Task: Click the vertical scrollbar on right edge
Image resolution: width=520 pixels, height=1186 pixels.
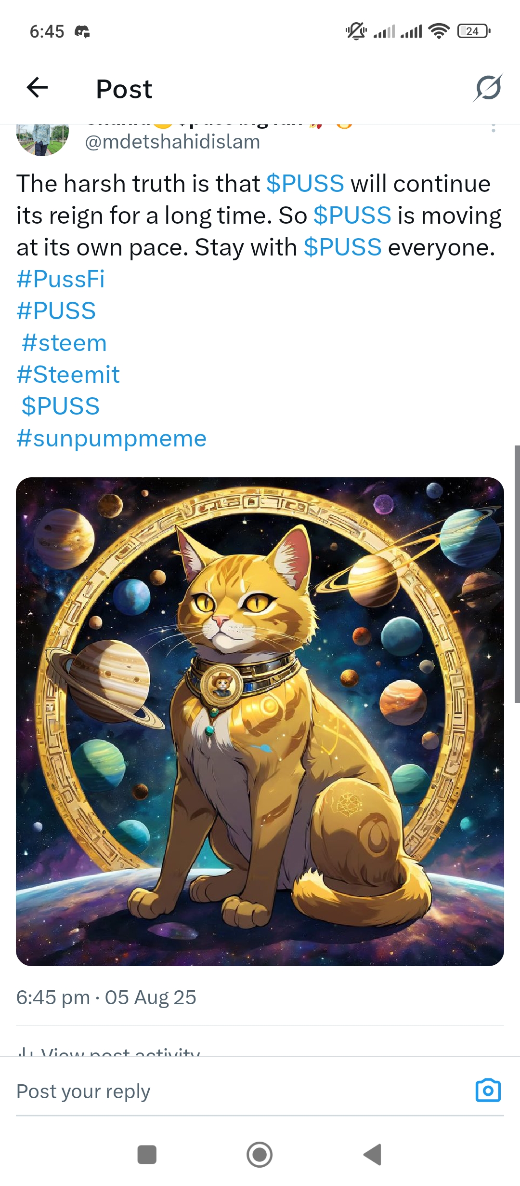Action: (517, 574)
